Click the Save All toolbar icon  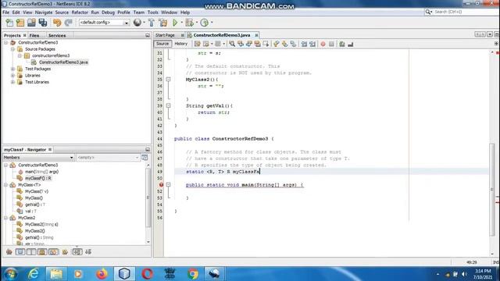43,23
